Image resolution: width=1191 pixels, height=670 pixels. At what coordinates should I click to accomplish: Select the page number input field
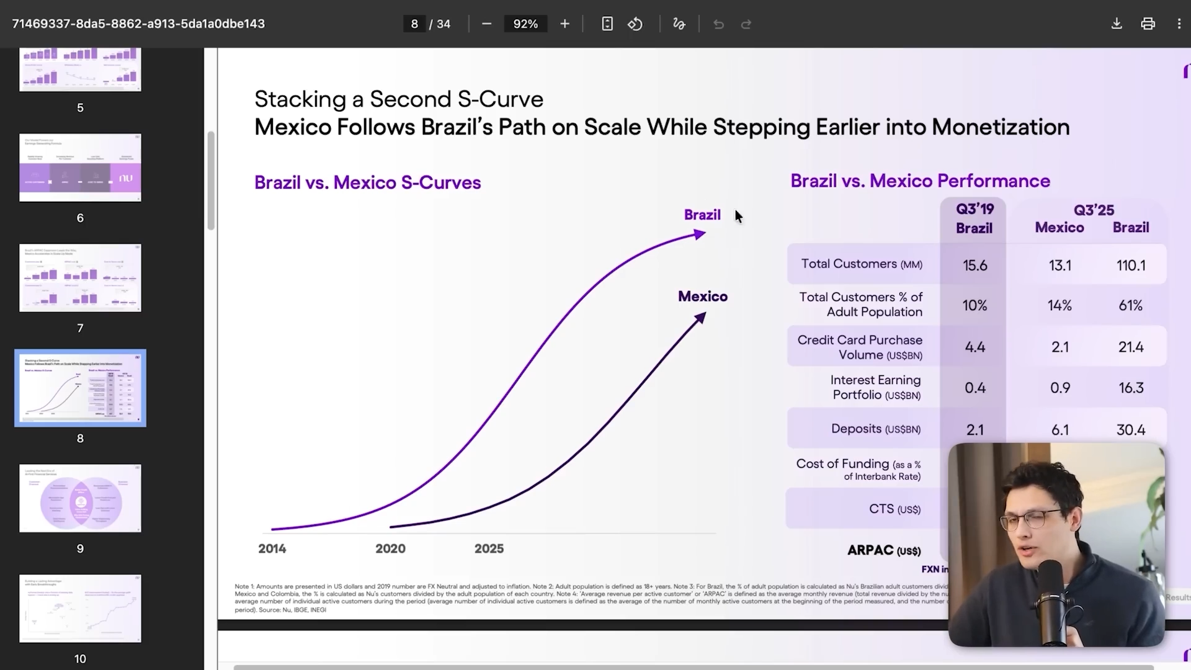point(414,24)
